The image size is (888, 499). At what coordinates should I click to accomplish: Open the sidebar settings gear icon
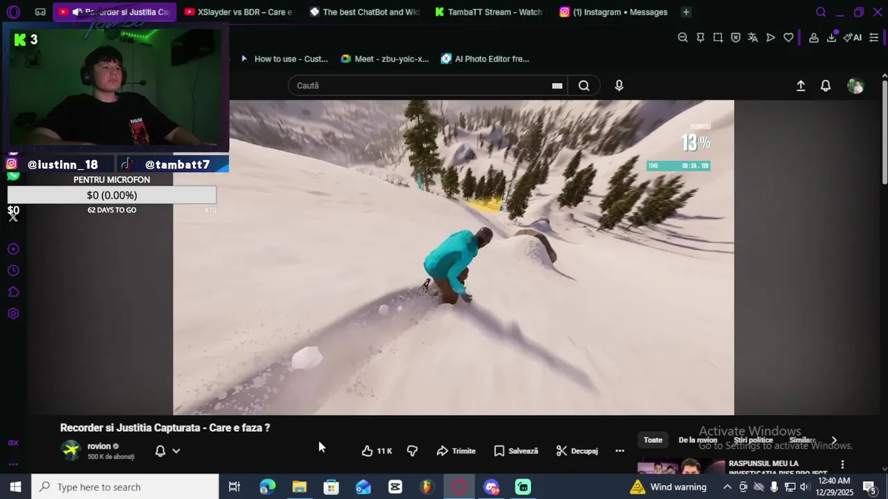(13, 313)
